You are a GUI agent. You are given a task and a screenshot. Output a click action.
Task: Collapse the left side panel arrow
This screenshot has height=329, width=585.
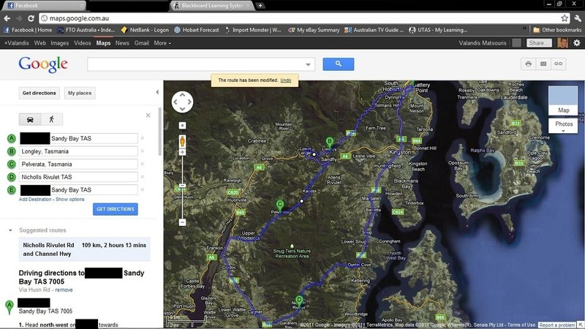click(157, 92)
